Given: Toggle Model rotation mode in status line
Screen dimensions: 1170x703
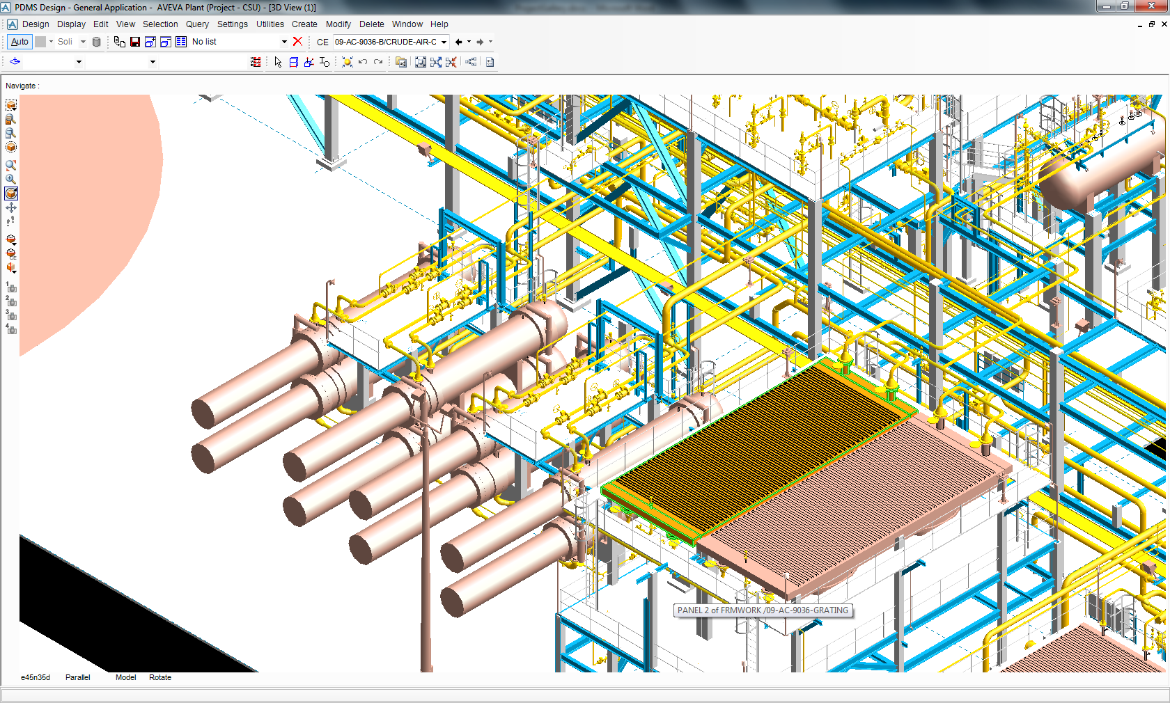Looking at the screenshot, I should coord(126,677).
